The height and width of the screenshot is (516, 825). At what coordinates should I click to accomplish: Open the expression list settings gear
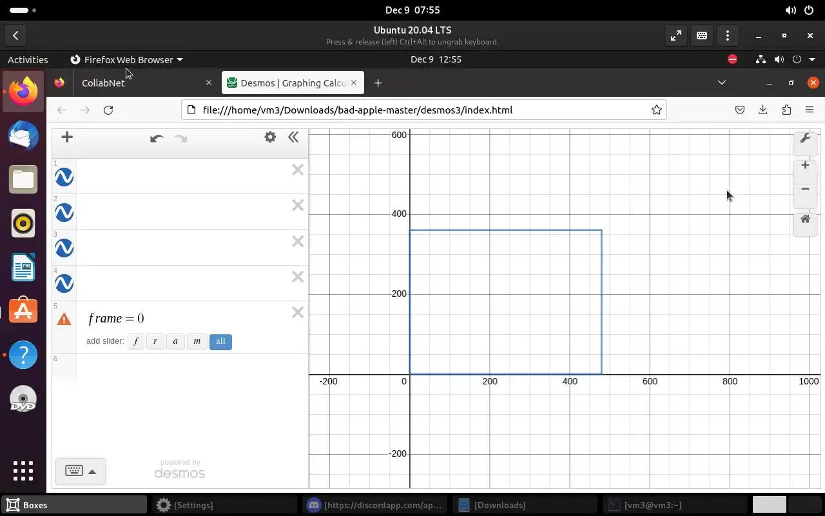point(270,137)
